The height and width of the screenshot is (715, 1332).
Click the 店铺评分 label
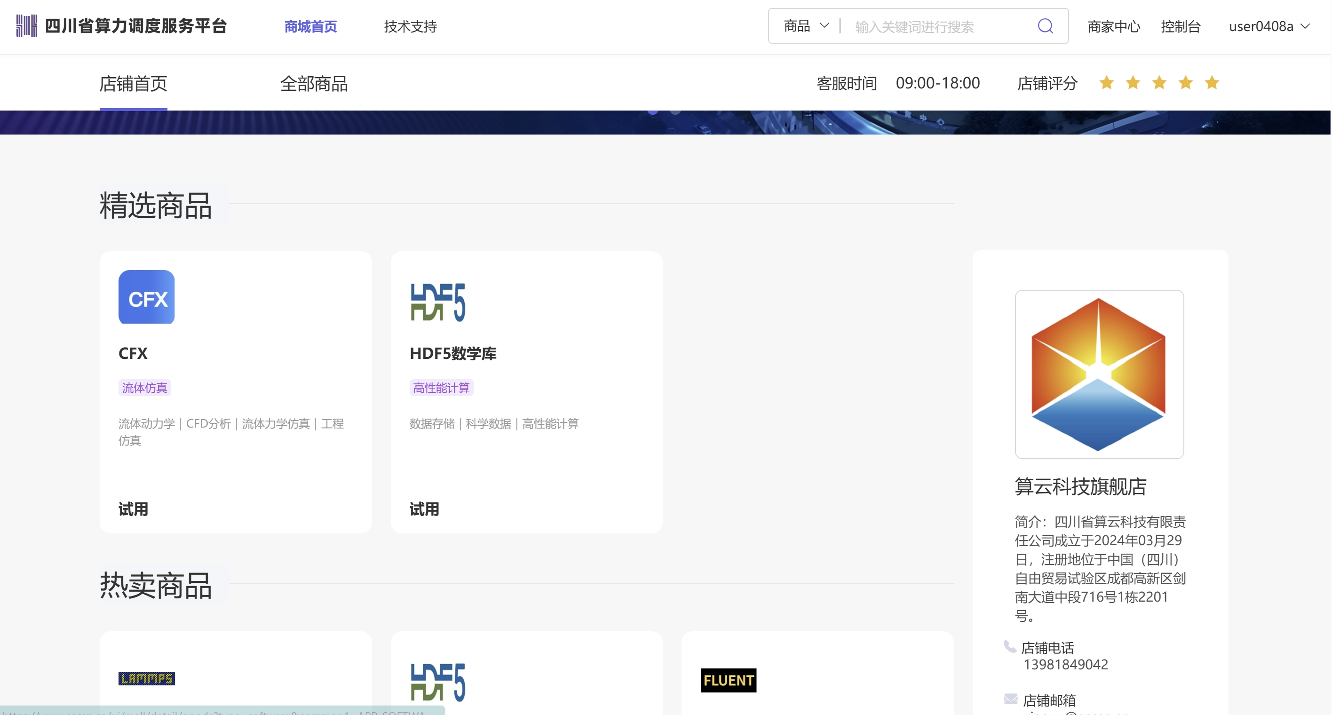tap(1047, 83)
